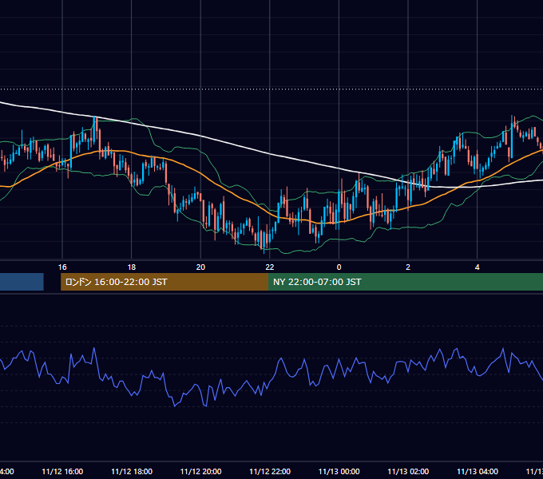This screenshot has width=543, height=479.
Task: Click the 18 hour label on price chart axis
Action: pyautogui.click(x=132, y=267)
